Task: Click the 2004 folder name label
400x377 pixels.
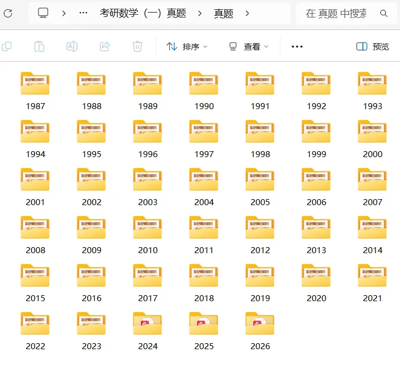Action: [204, 202]
